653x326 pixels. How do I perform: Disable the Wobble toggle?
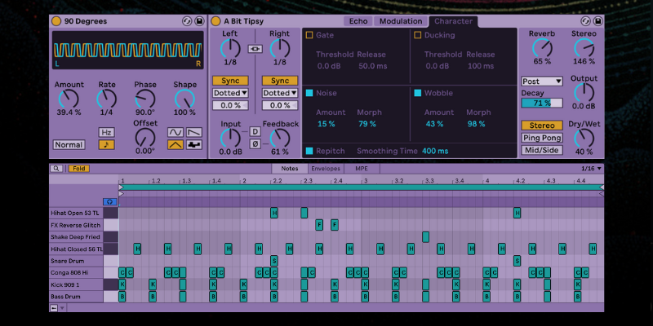[417, 94]
